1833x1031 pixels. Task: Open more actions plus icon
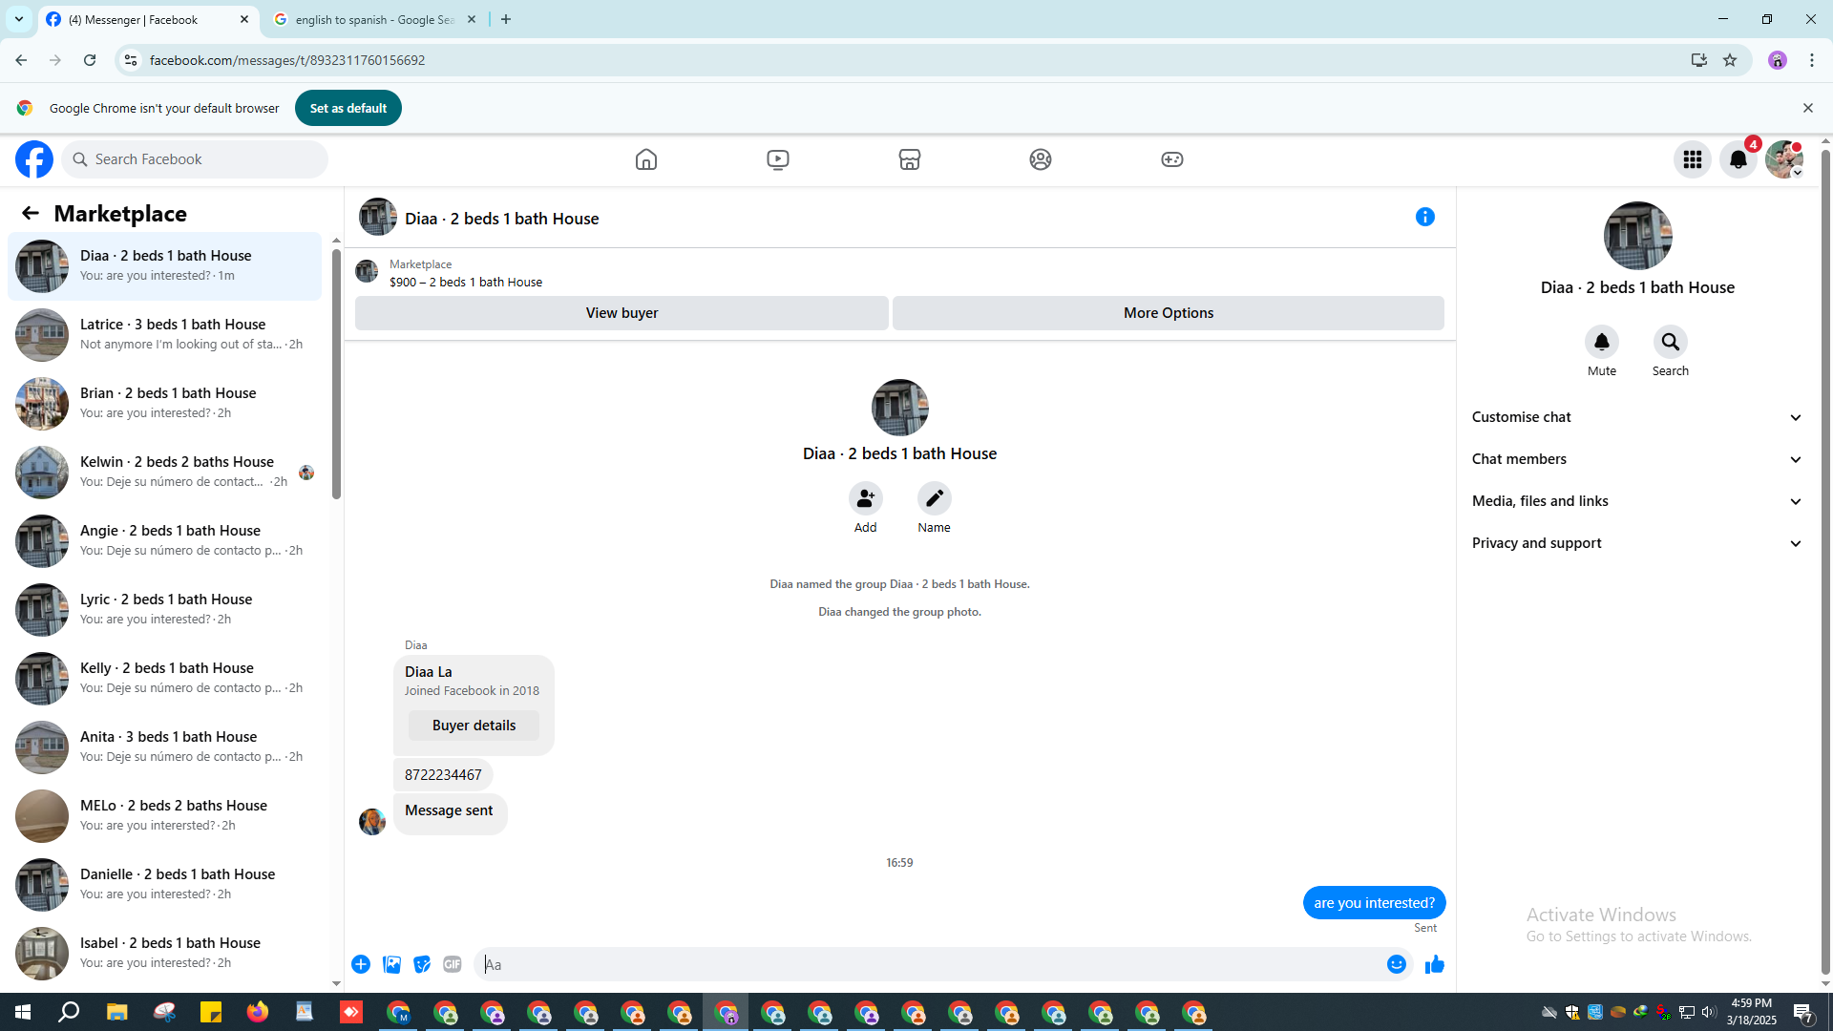[361, 965]
